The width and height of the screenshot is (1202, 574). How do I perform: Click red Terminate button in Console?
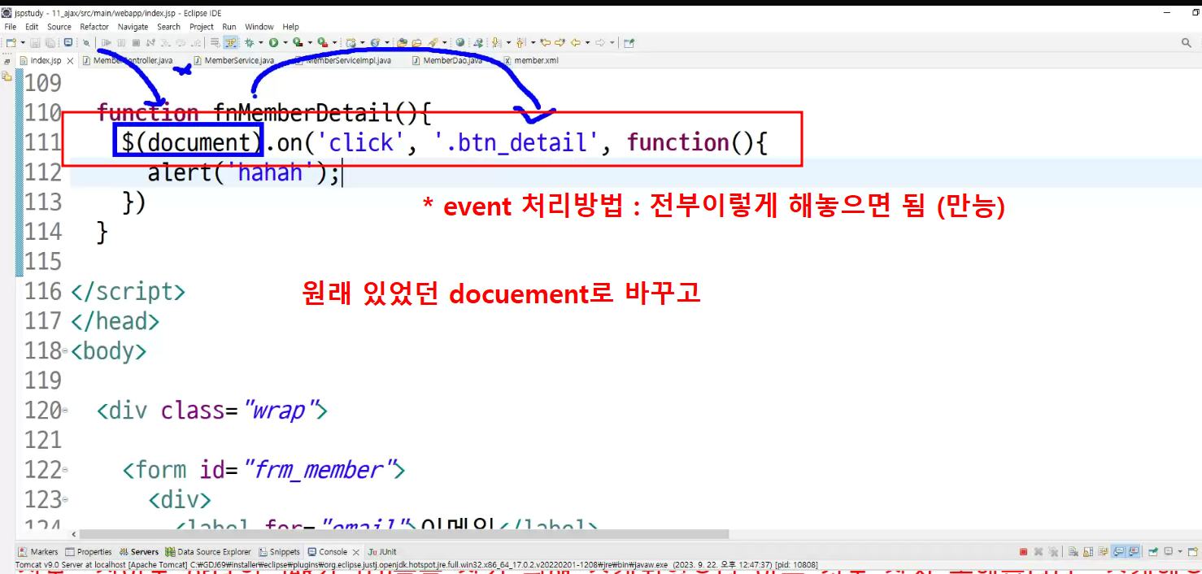[x=1023, y=552]
